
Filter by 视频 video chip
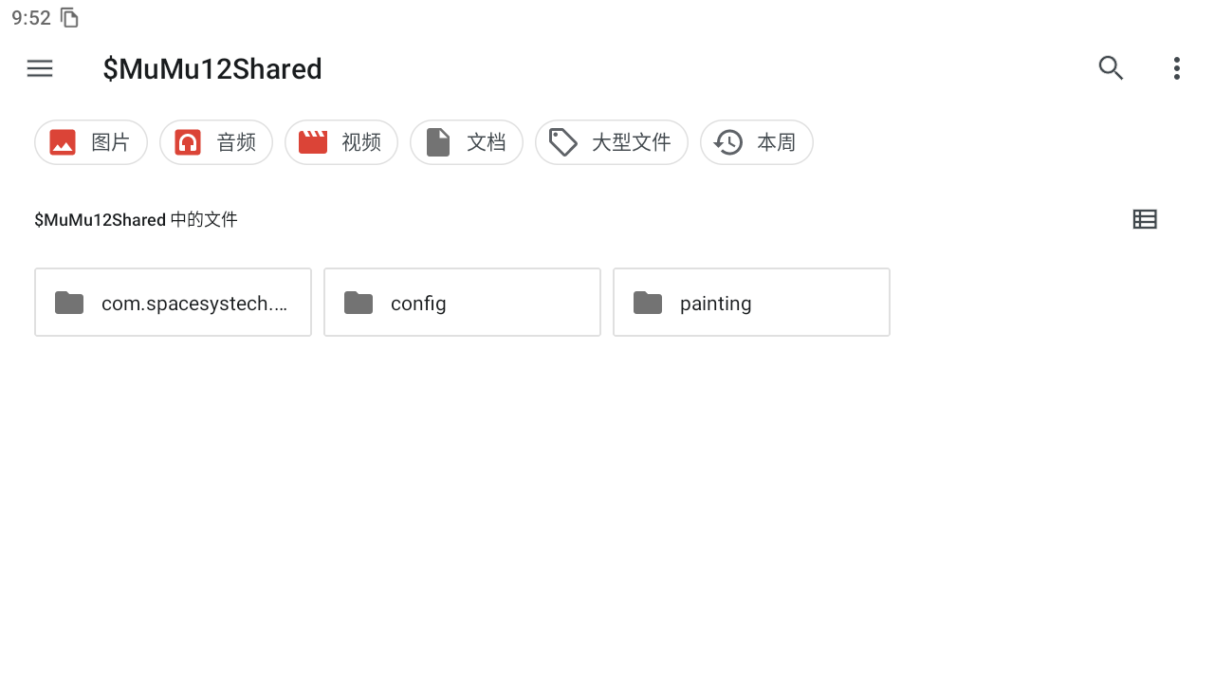(x=341, y=142)
